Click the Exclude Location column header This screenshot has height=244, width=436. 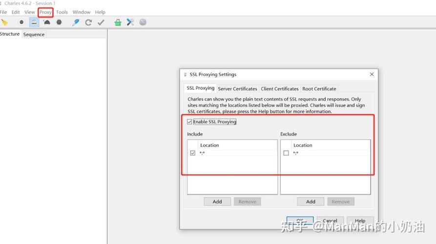(x=331, y=145)
